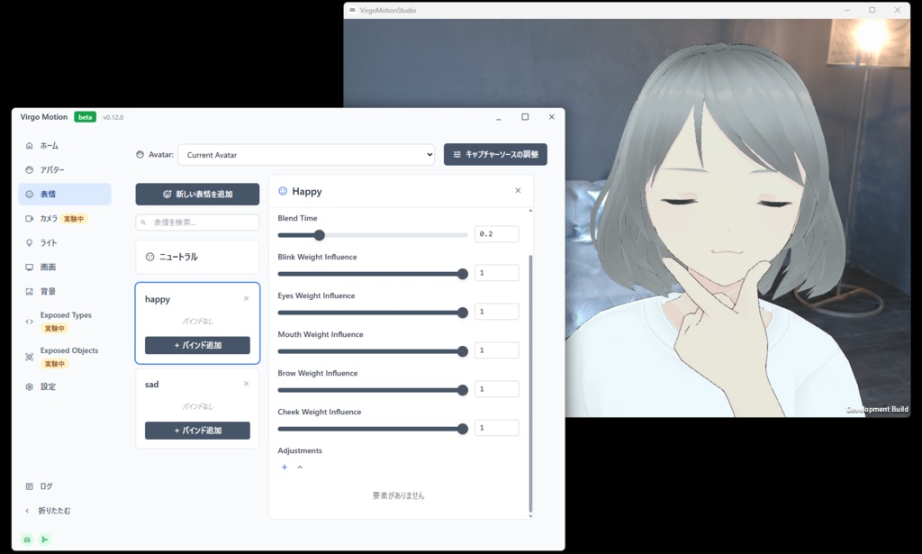Delete the sad expression with its X
Image resolution: width=922 pixels, height=554 pixels.
pos(247,384)
